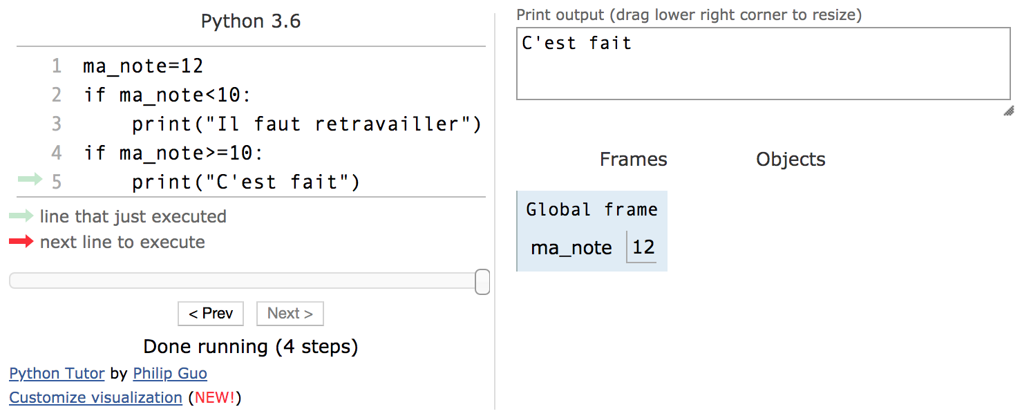The width and height of the screenshot is (1022, 418).
Task: Open the Customize visualization link
Action: pos(95,398)
